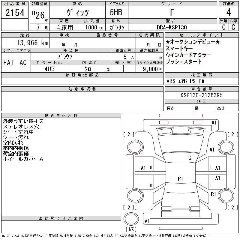240x240 pixels.
Task: Select the fuel type ガソリン
Action: [117, 27]
